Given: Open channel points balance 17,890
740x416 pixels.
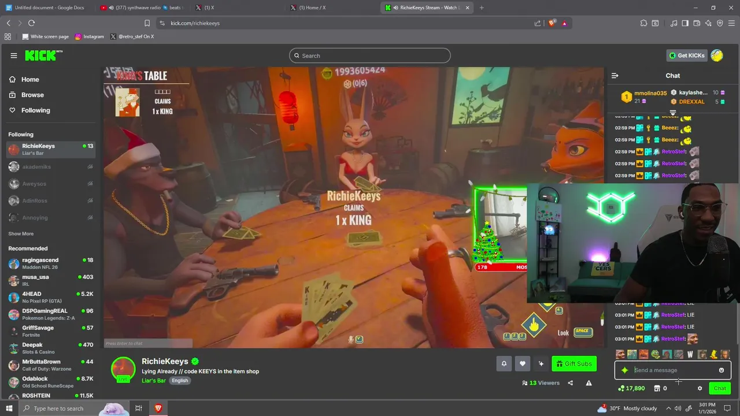Looking at the screenshot, I should click(631, 388).
